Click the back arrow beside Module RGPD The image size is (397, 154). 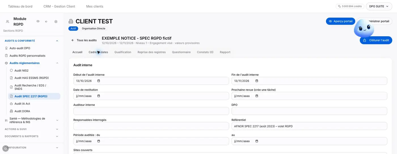[x=46, y=22]
